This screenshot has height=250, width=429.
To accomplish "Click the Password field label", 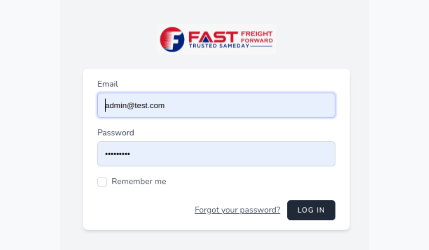I will 116,133.
